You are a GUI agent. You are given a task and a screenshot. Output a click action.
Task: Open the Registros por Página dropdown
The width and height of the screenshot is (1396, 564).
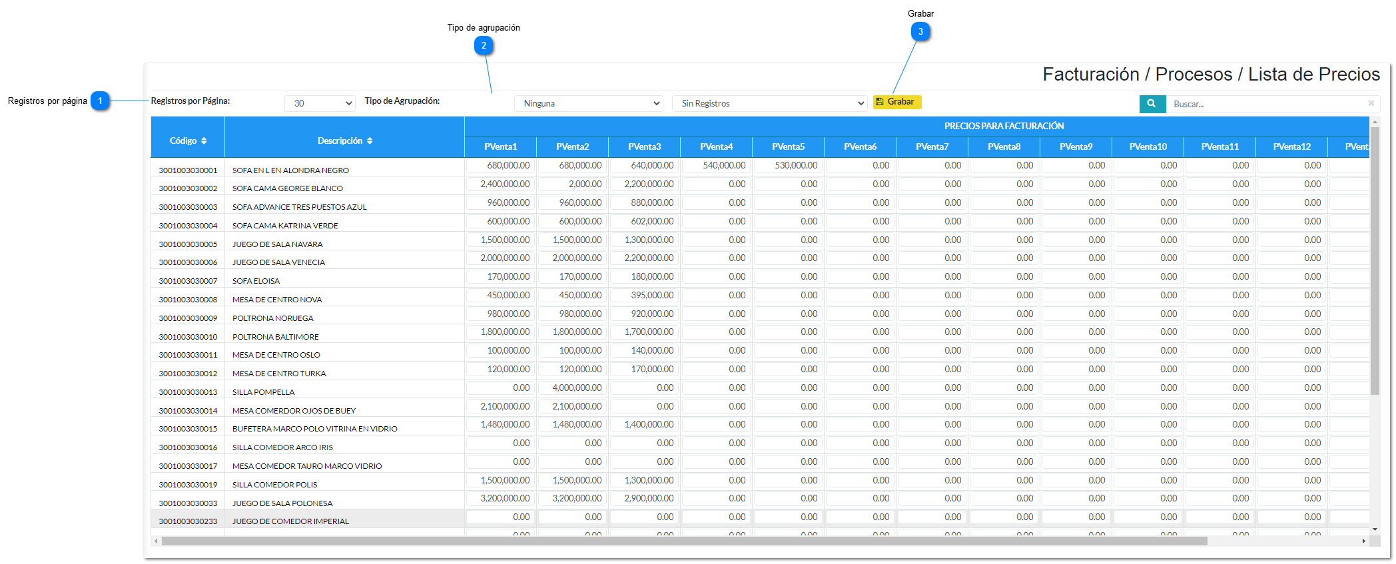(320, 103)
